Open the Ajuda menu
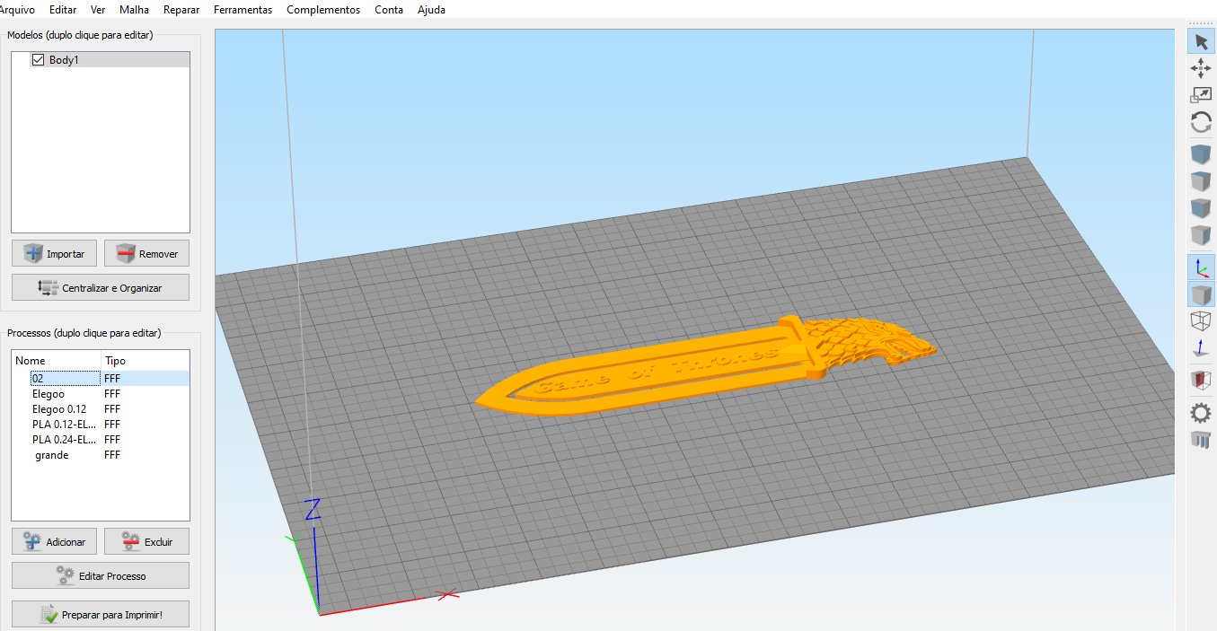 click(x=431, y=10)
